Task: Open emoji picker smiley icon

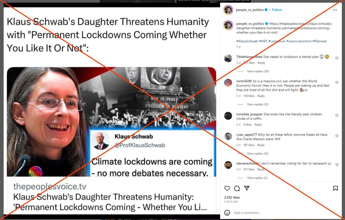Action: pyautogui.click(x=227, y=213)
